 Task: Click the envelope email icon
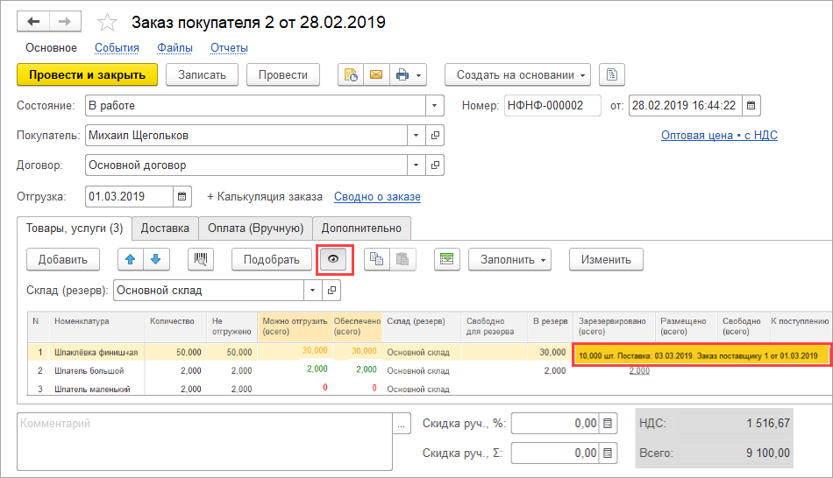click(375, 75)
